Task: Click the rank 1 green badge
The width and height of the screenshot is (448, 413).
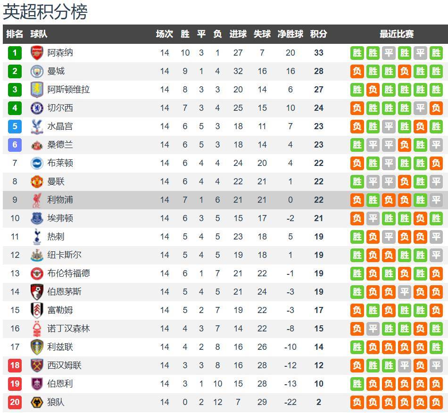Action: (15, 53)
